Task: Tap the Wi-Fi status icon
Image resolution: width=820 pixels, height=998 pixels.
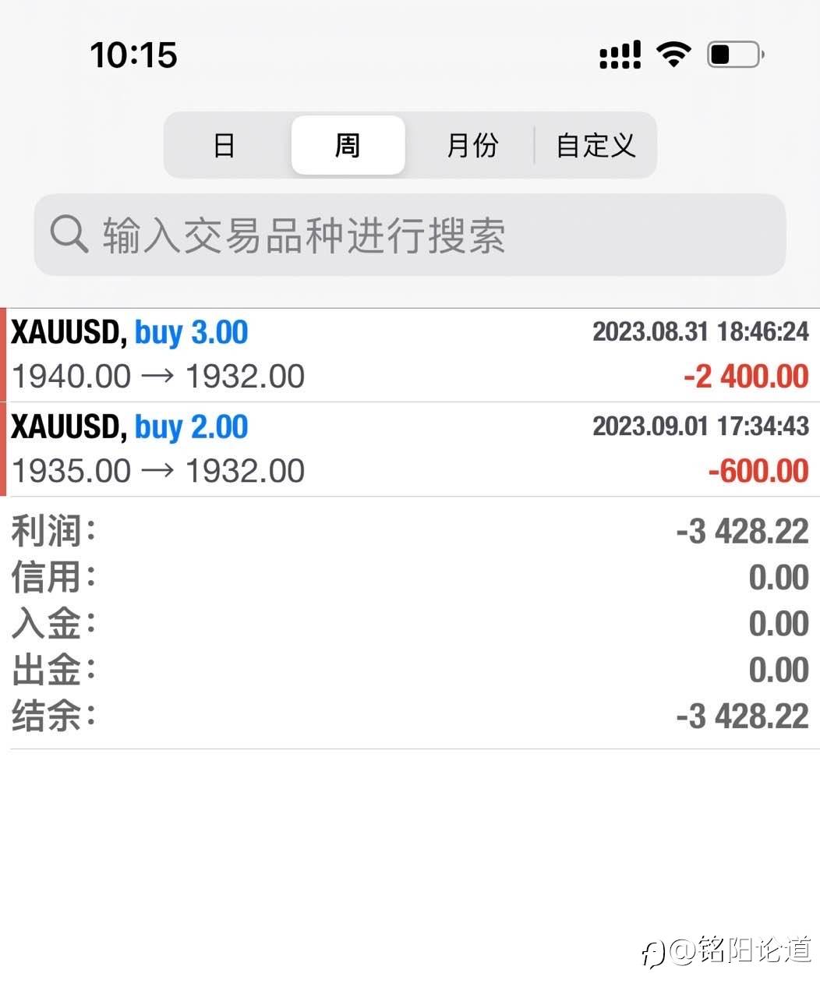Action: (x=673, y=55)
